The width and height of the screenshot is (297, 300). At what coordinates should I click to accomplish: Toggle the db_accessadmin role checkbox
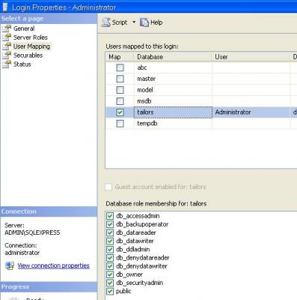(x=110, y=216)
